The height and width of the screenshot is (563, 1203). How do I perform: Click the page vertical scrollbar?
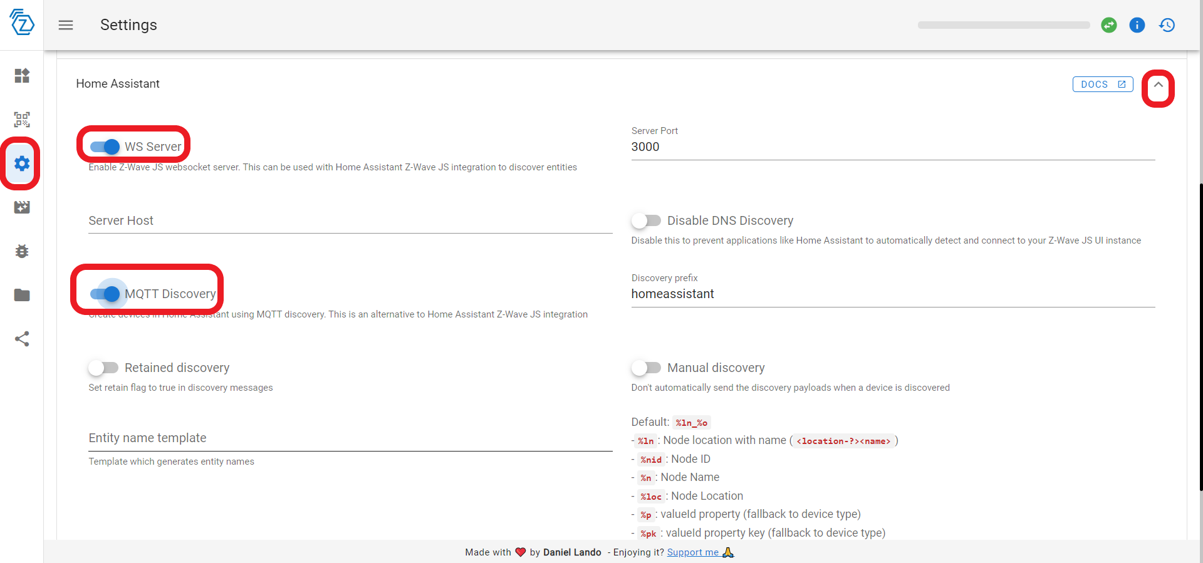(x=1200, y=338)
